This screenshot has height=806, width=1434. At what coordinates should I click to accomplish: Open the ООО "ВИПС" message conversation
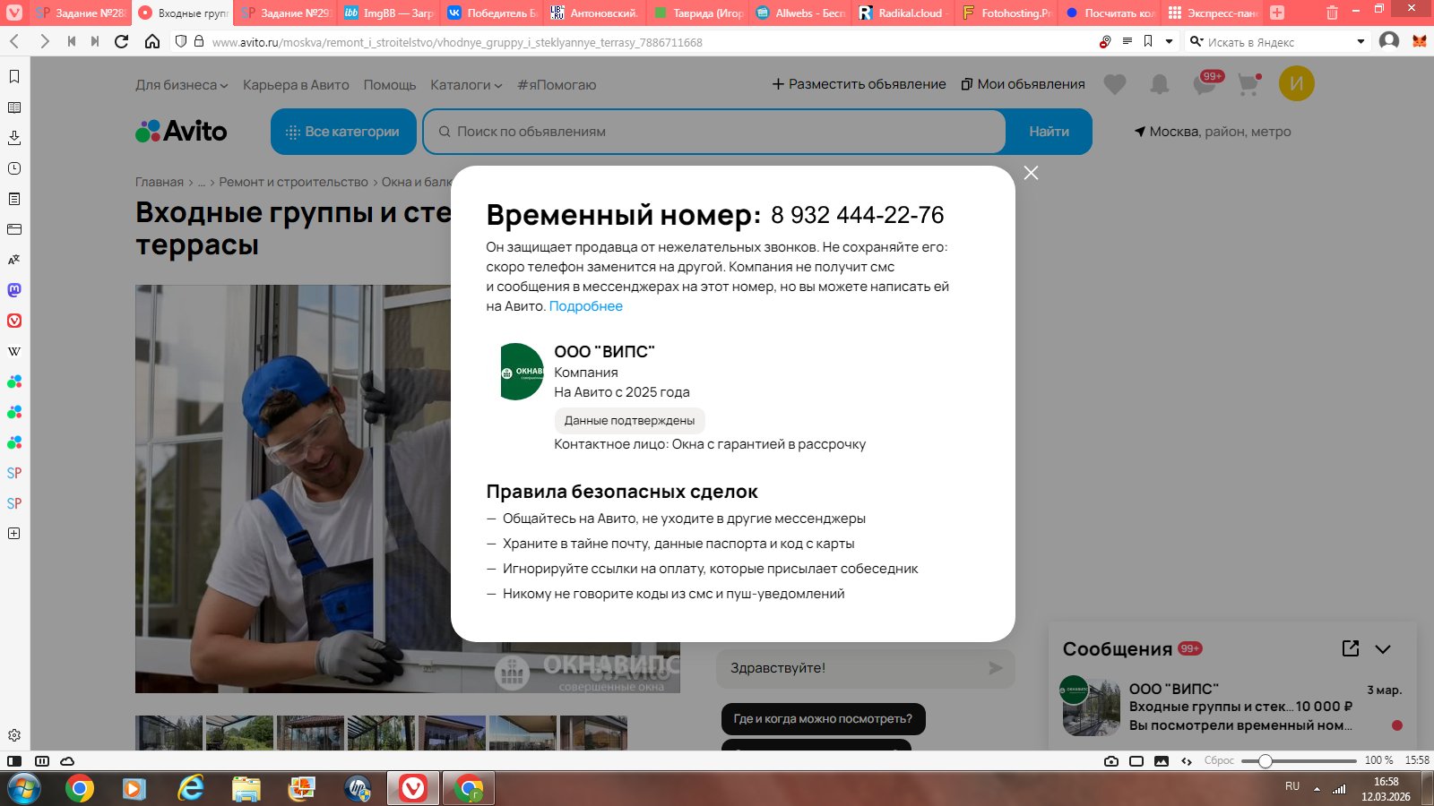[1233, 707]
